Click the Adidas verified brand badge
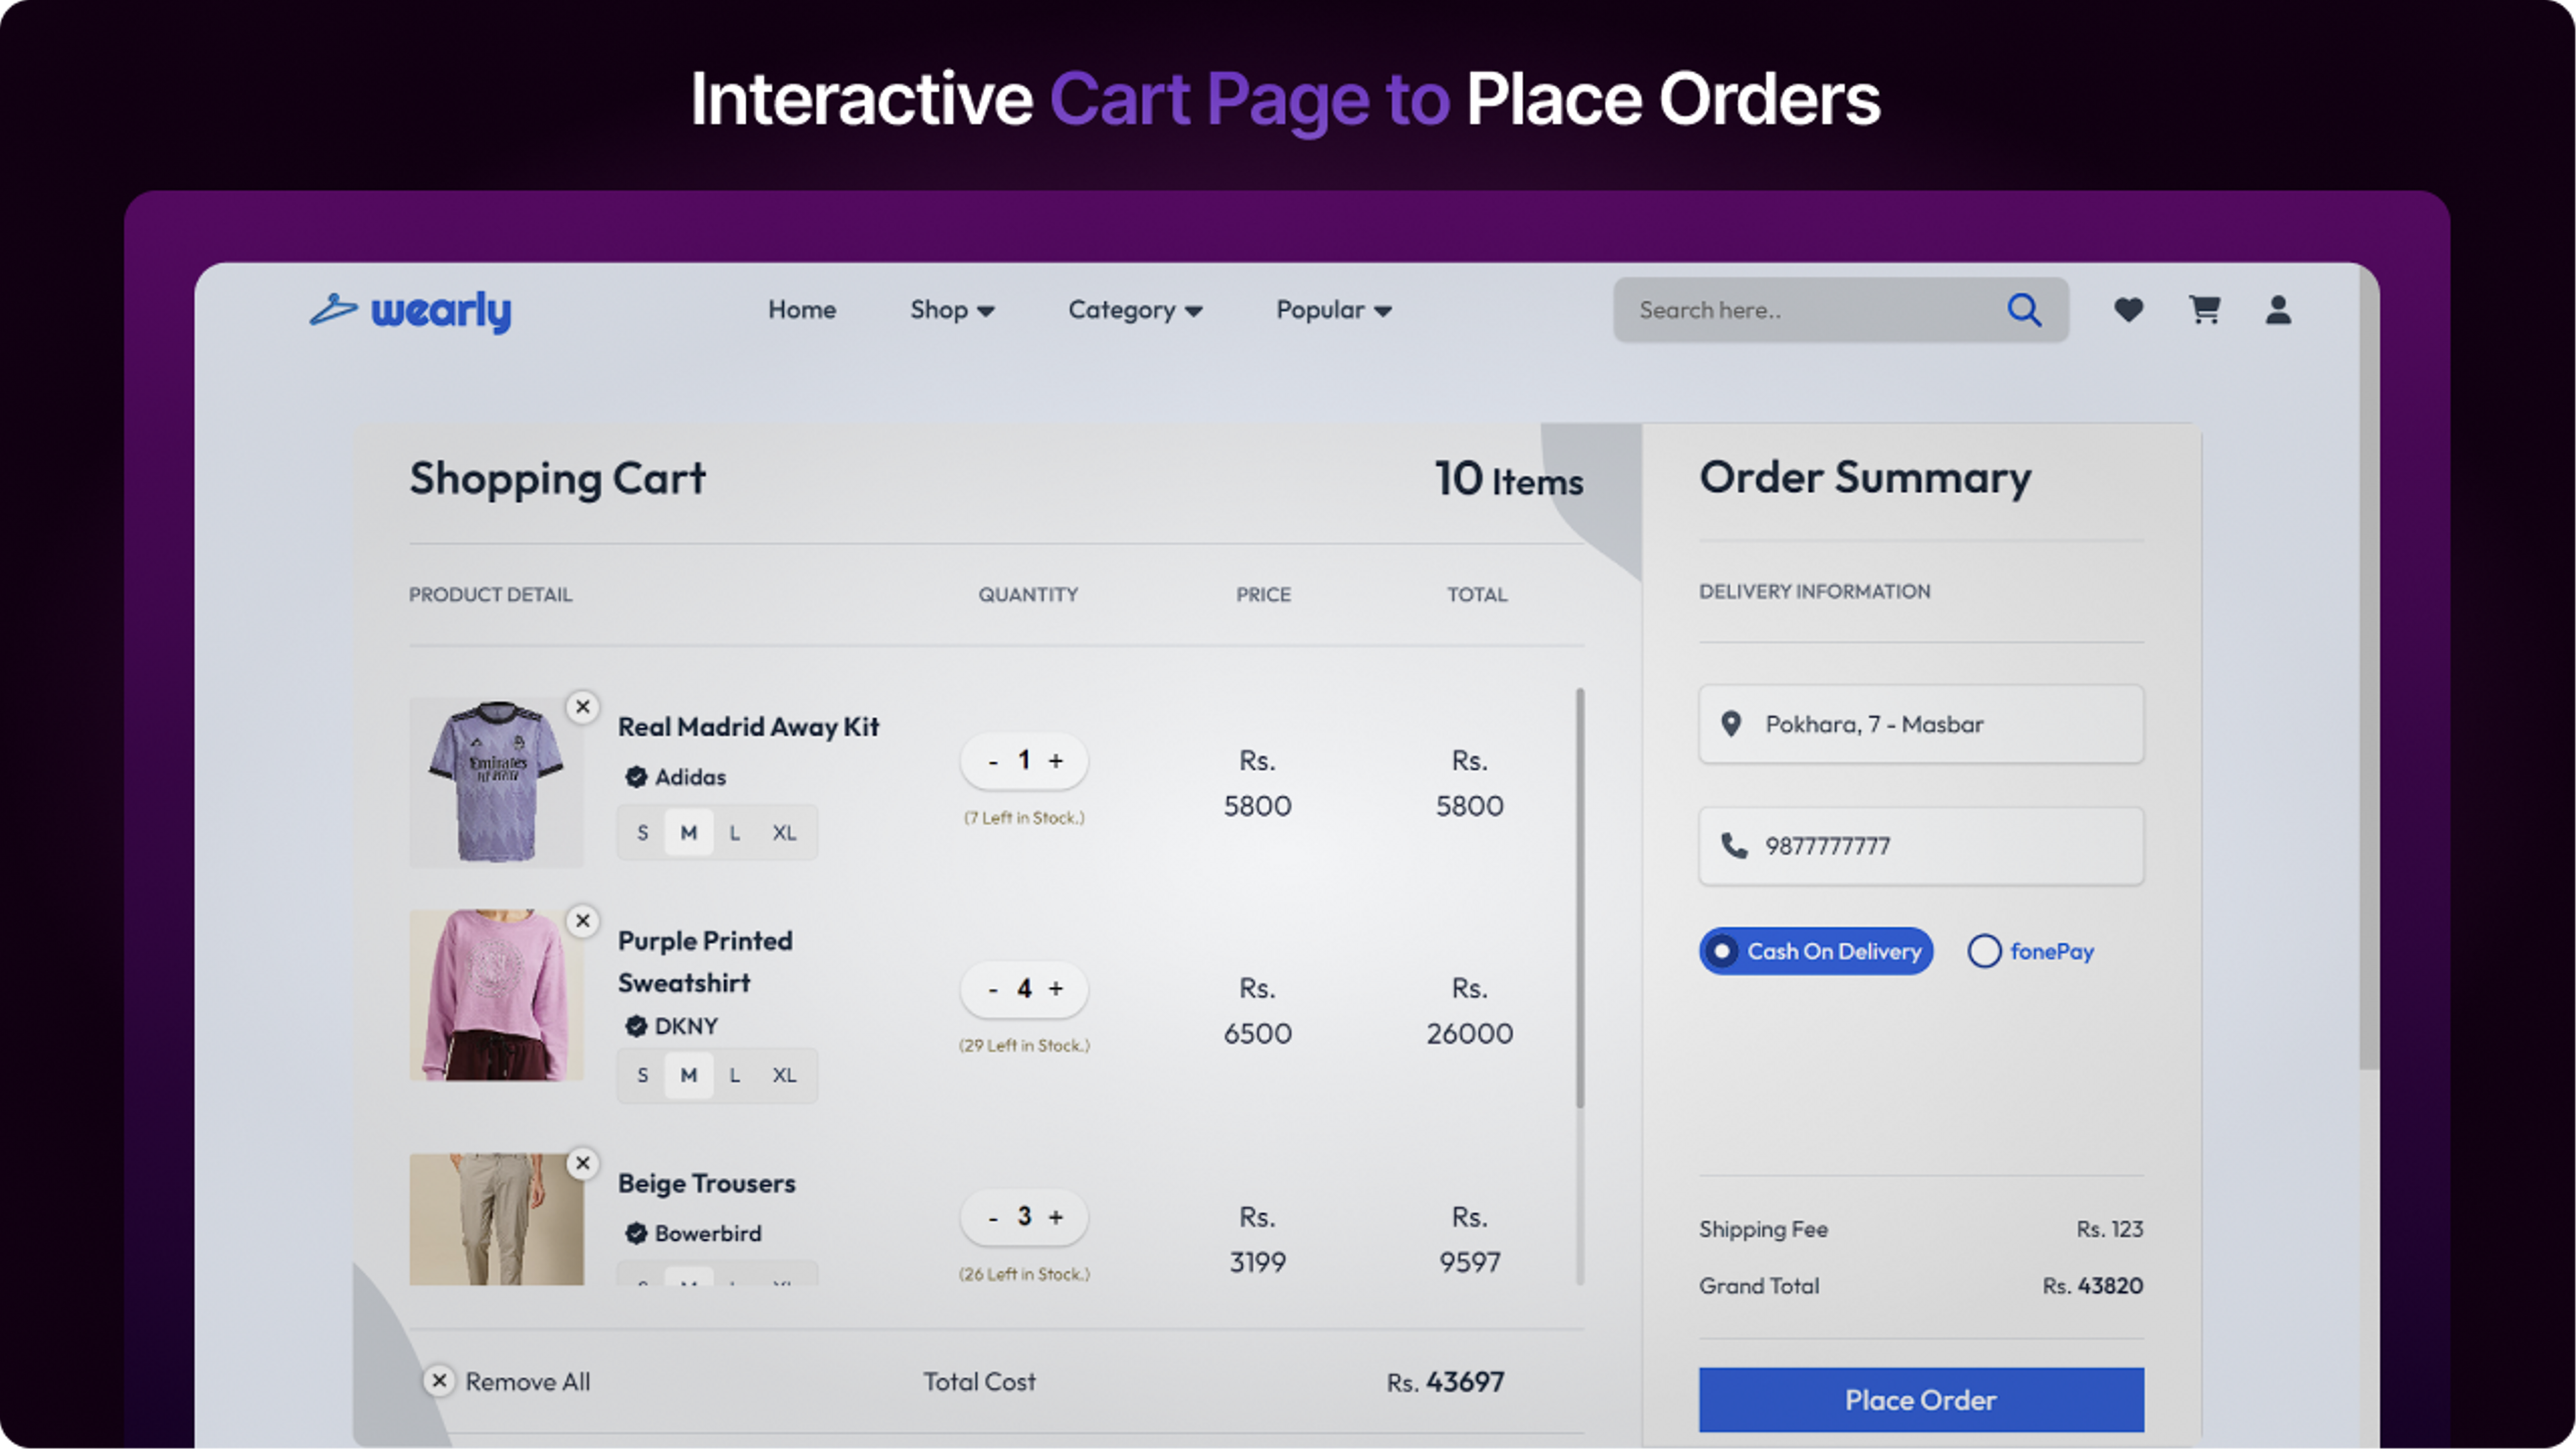The width and height of the screenshot is (2576, 1449). (x=636, y=777)
